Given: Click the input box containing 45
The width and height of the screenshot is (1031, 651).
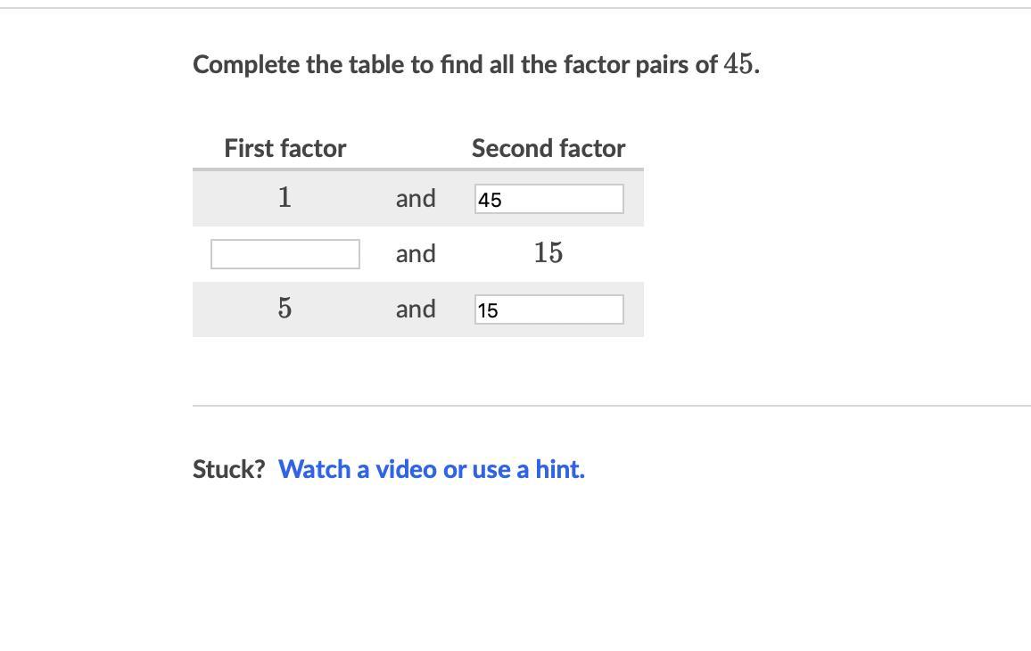Looking at the screenshot, I should pos(549,199).
